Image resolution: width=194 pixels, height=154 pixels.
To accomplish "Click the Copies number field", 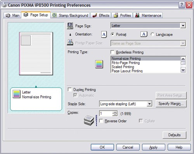I will (x=106, y=114).
